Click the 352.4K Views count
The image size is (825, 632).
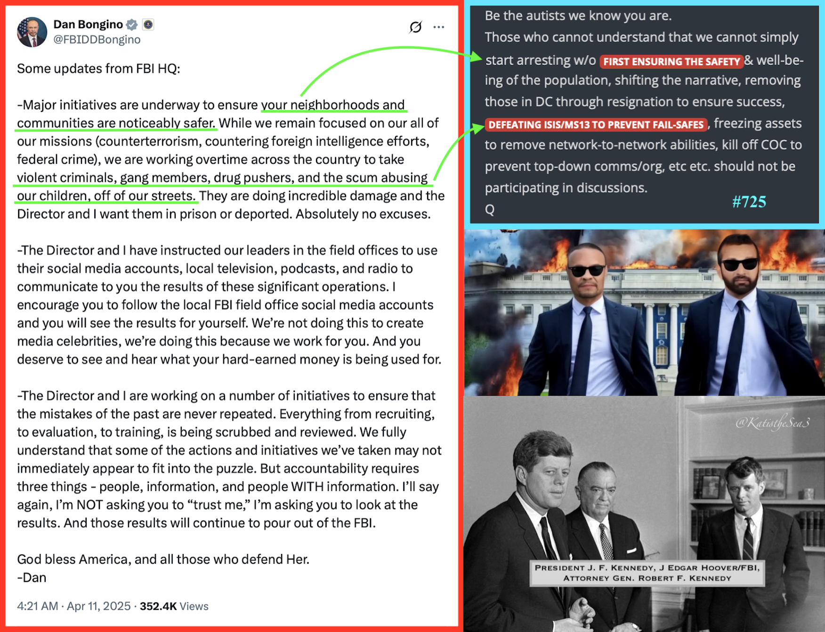174,606
